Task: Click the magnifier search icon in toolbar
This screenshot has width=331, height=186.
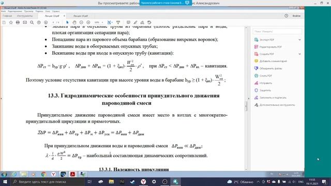Action: pos(32,22)
